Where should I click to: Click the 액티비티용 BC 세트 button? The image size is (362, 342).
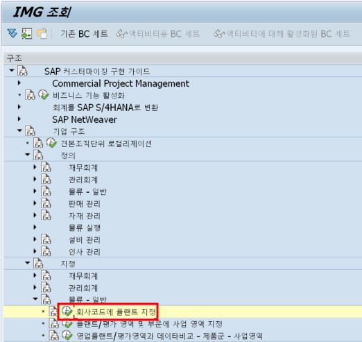(158, 34)
